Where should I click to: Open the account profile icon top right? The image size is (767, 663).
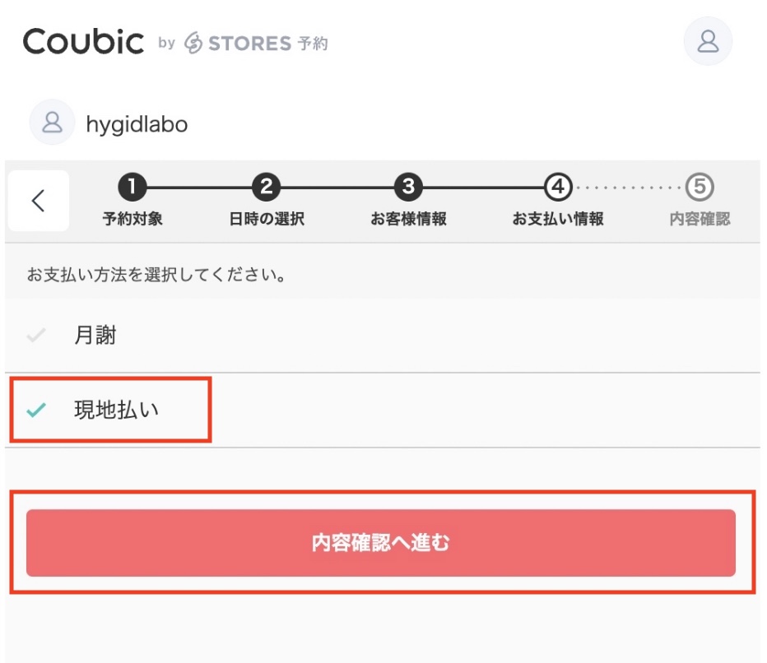(x=708, y=41)
